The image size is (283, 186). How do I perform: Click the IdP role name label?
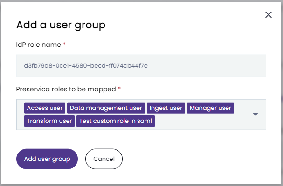click(x=38, y=45)
